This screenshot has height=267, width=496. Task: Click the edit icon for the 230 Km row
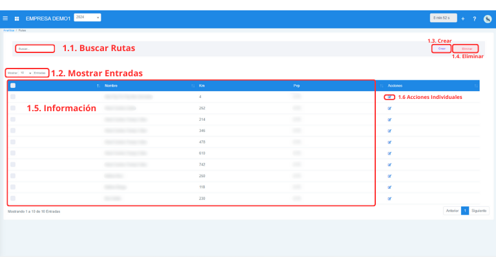coord(389,198)
